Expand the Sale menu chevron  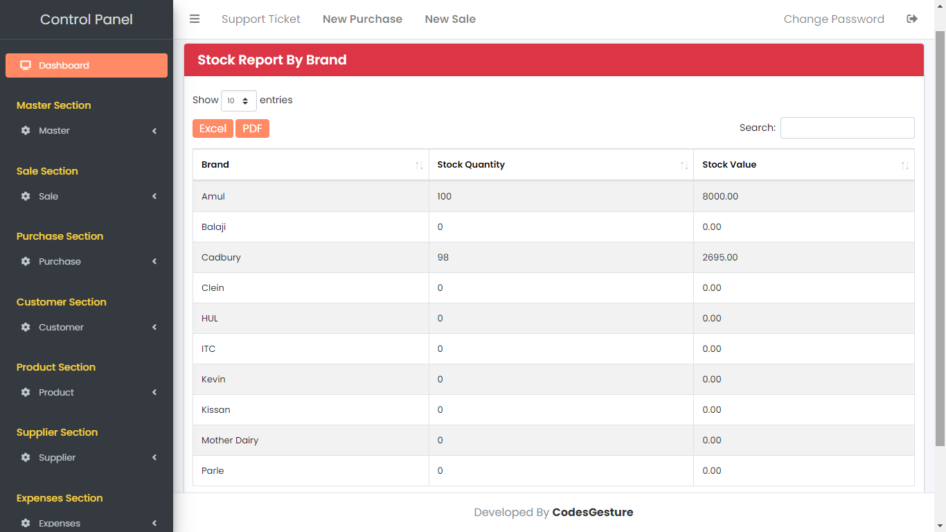tap(154, 196)
